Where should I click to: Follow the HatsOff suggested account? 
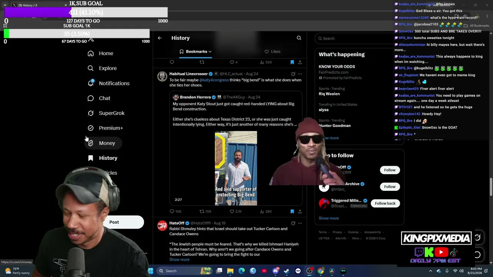click(389, 170)
